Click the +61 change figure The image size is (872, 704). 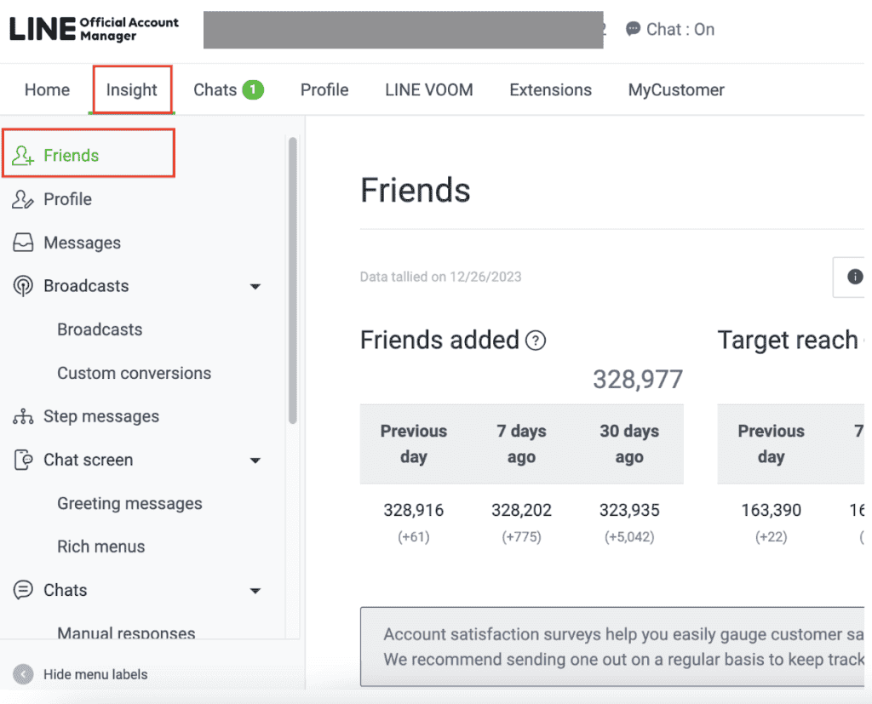click(414, 536)
